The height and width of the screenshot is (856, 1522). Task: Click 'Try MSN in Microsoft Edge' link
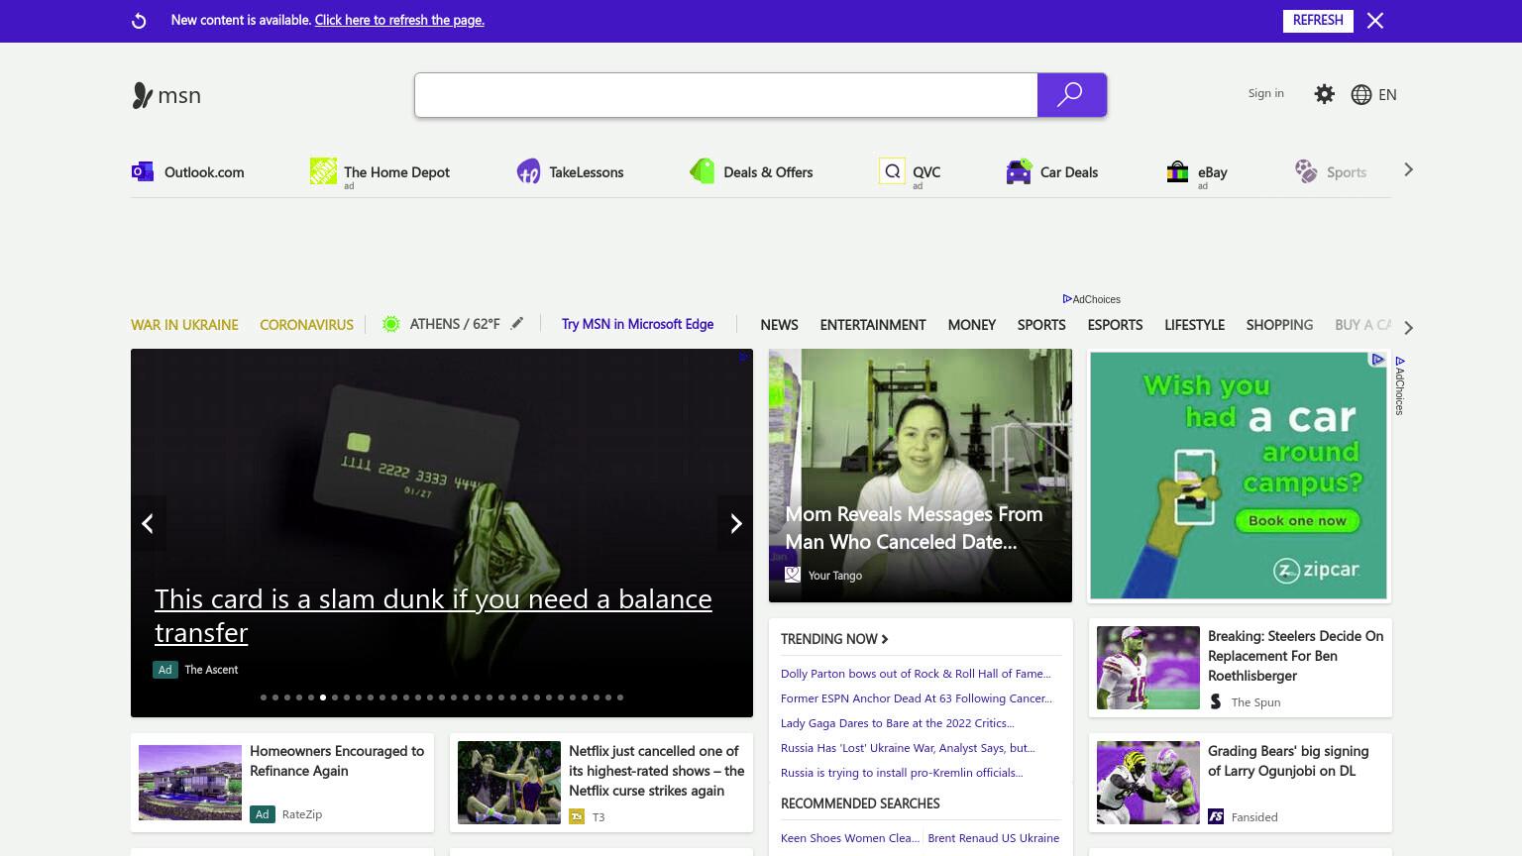[637, 324]
